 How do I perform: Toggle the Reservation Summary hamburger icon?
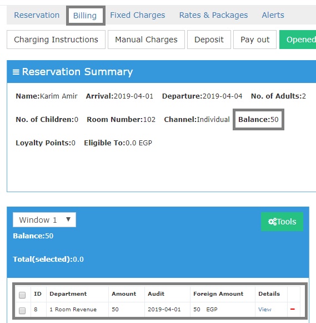click(16, 72)
